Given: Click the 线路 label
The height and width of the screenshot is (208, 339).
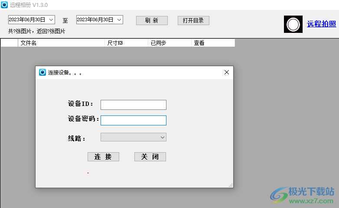Looking at the screenshot, I should 77,138.
